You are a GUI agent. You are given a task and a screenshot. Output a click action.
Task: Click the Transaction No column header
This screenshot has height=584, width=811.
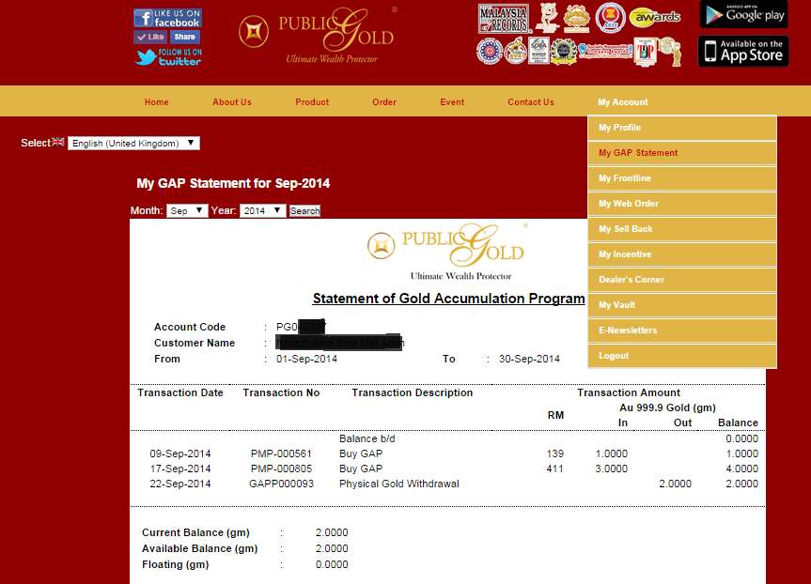[281, 392]
